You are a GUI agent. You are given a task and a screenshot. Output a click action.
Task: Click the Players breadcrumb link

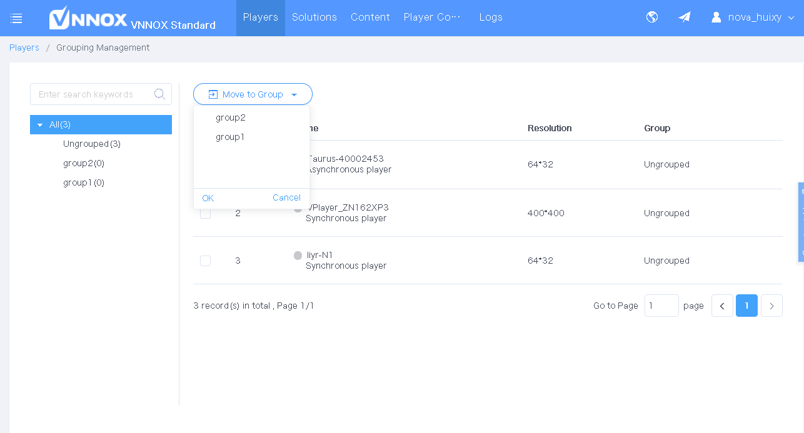[24, 47]
